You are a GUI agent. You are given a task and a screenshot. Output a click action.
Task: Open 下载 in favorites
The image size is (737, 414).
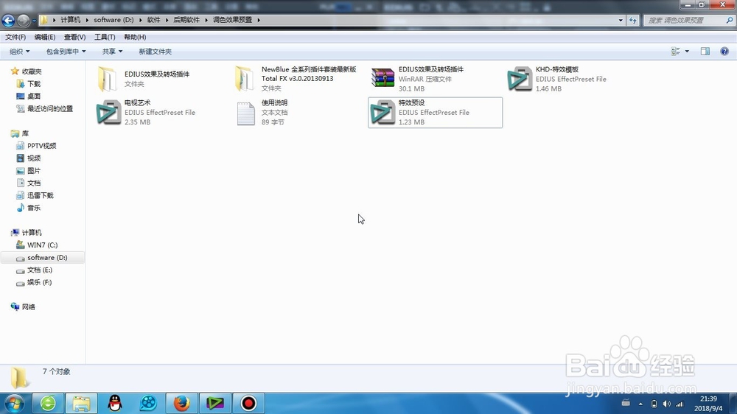(x=34, y=84)
